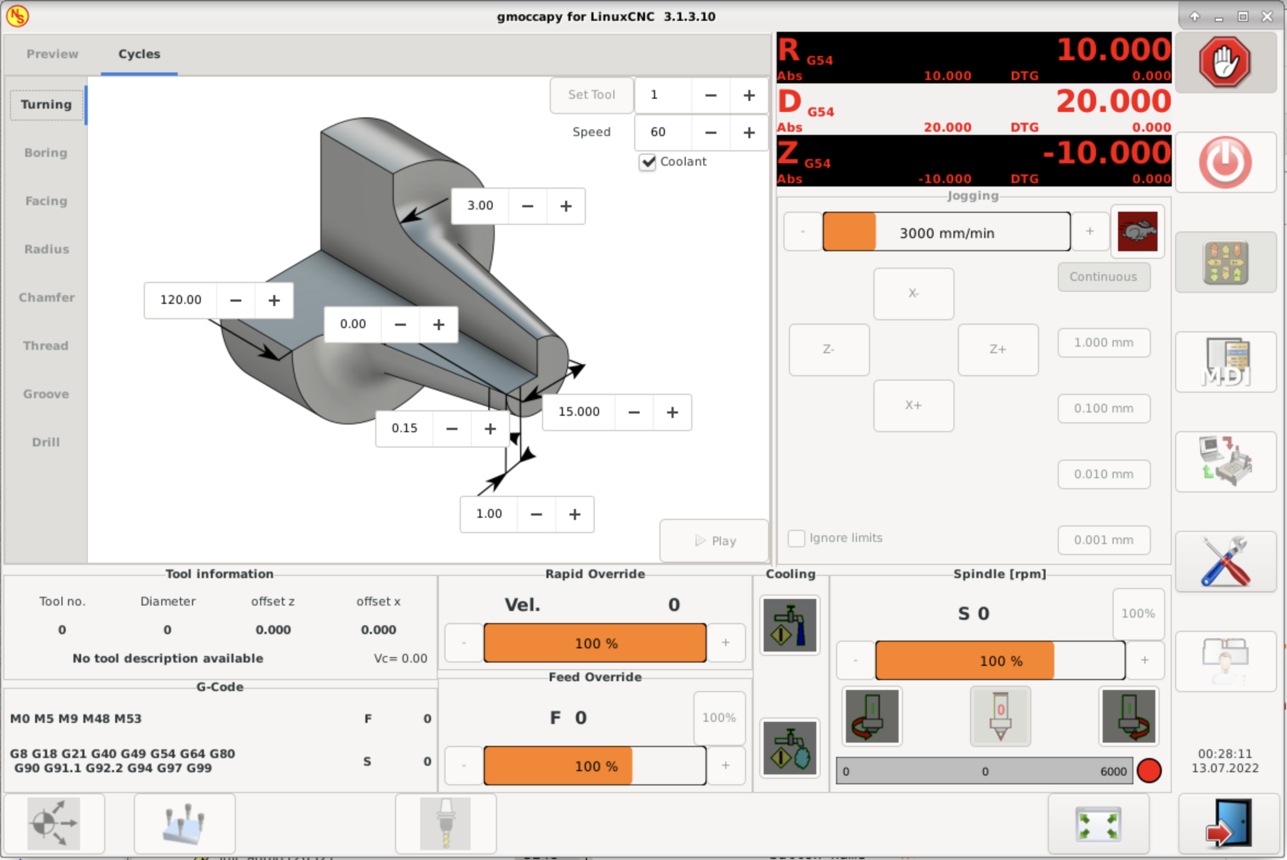Click the Rapid Override 100% slider
The image size is (1287, 860).
pos(595,643)
